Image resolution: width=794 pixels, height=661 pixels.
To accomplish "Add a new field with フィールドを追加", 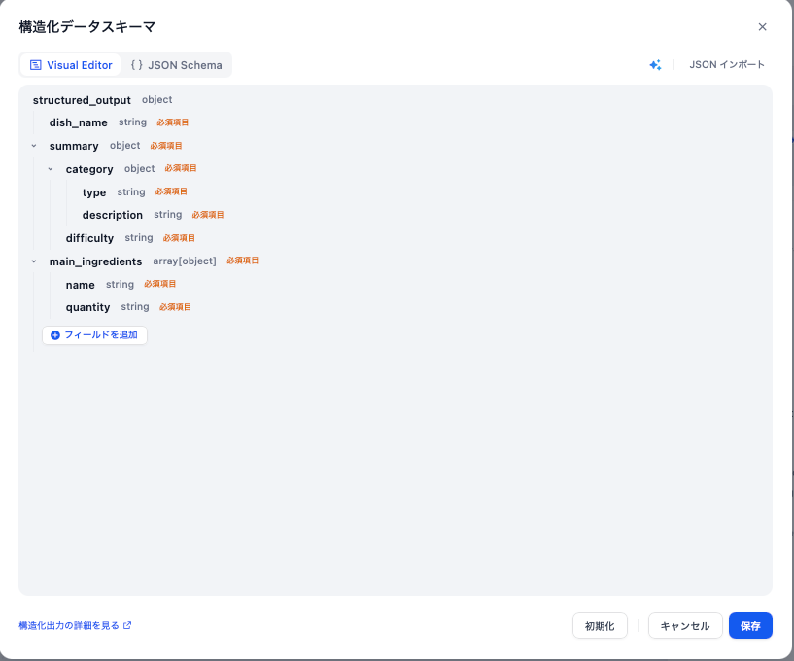I will tap(94, 335).
